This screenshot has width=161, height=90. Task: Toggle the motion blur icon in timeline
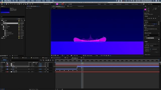(x=50, y=60)
